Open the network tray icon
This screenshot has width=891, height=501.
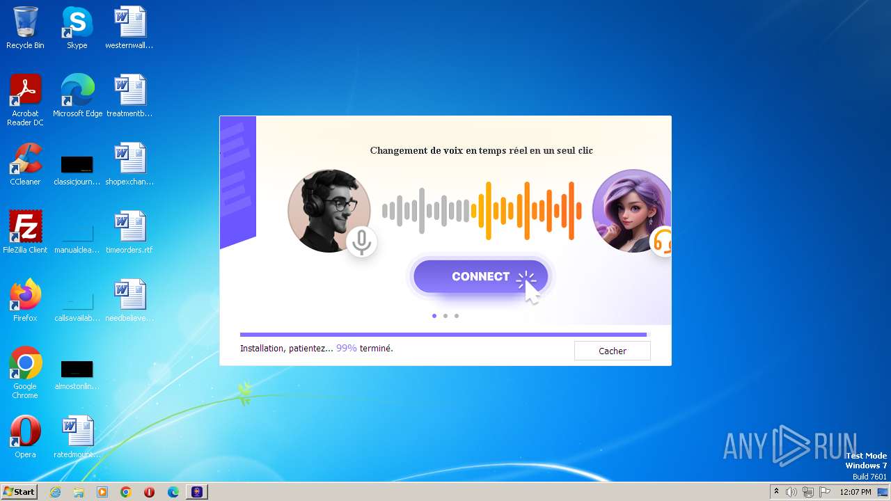808,492
